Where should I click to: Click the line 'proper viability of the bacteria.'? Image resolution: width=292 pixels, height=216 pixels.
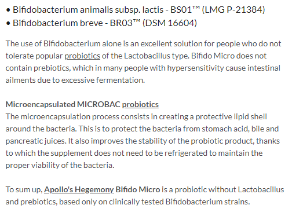60,166
